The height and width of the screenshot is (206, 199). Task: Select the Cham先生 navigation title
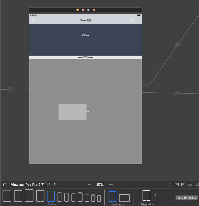click(x=85, y=20)
